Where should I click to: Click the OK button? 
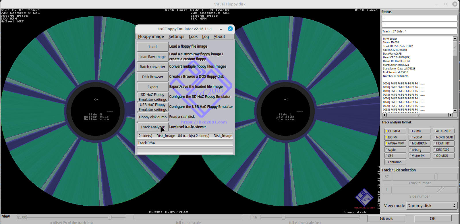[433, 219]
